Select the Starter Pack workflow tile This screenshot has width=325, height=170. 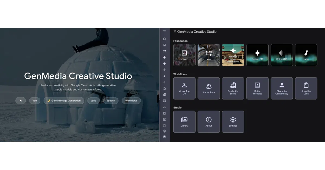click(x=209, y=89)
